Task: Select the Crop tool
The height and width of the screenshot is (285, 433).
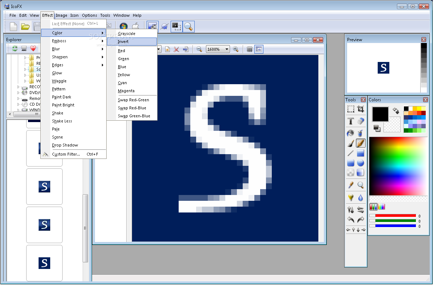Action: tap(360, 109)
